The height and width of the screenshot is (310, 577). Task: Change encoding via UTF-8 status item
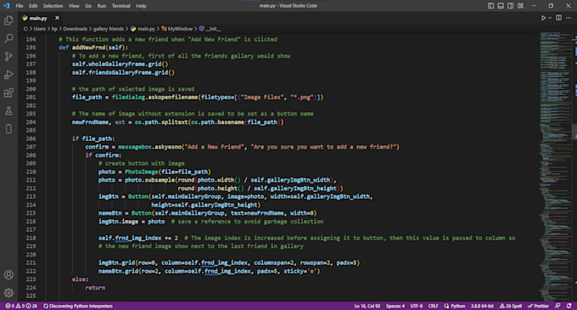417,306
